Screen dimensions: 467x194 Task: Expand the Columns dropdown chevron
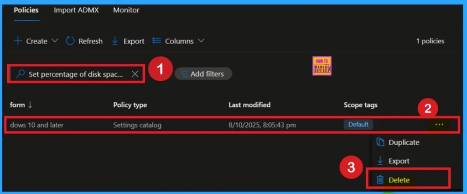(x=201, y=41)
